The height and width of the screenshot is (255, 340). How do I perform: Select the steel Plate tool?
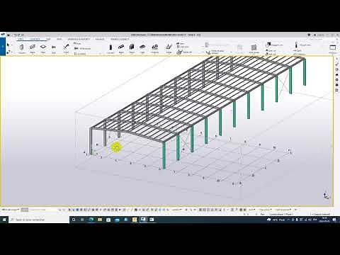point(43,48)
